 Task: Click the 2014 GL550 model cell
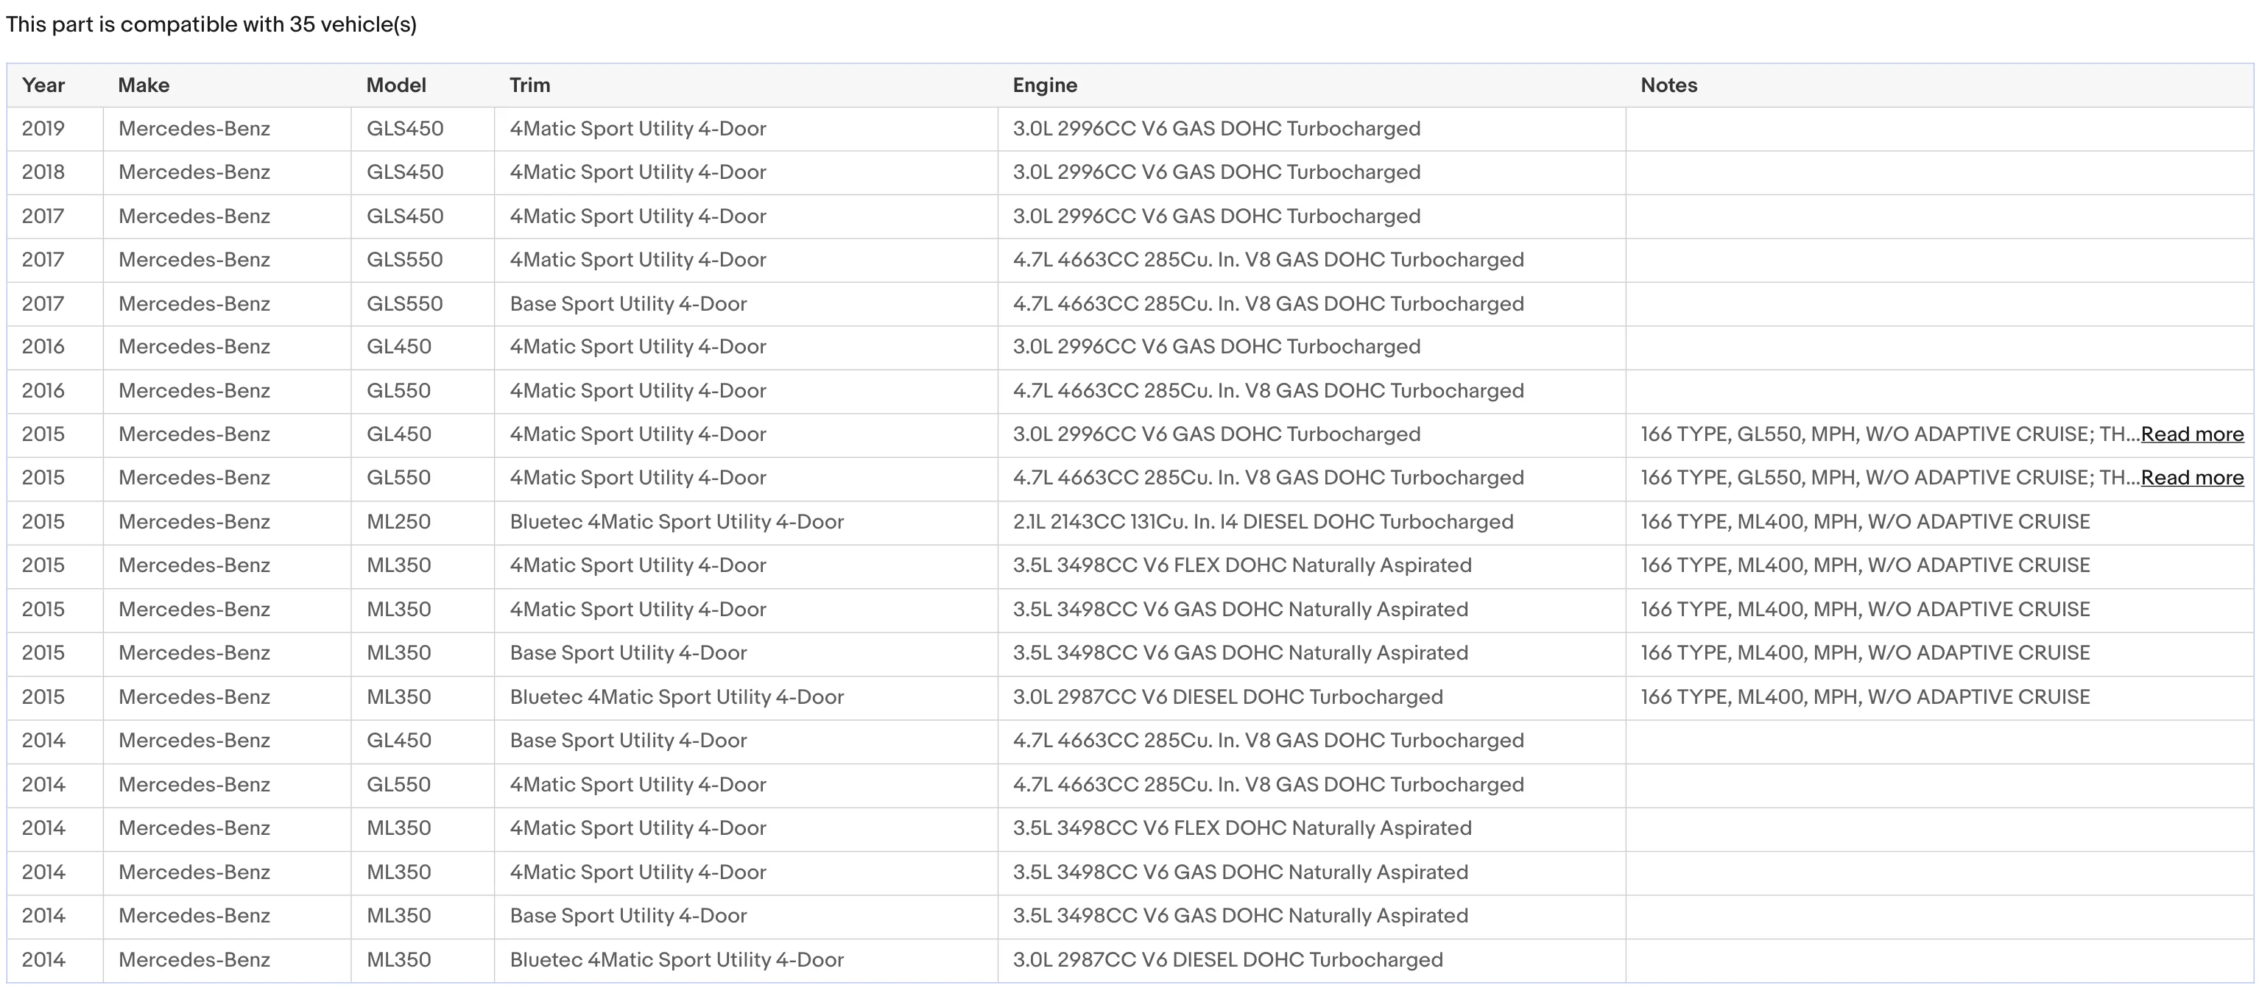pyautogui.click(x=423, y=785)
